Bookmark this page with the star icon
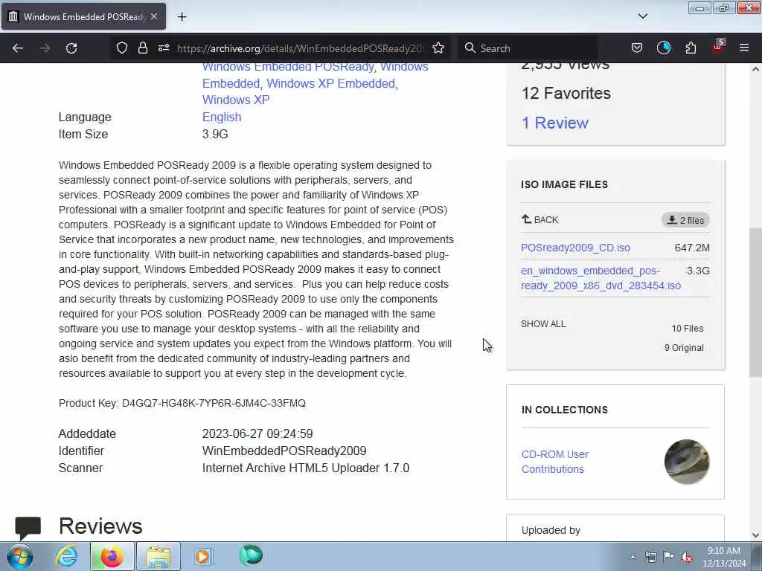Viewport: 762px width, 571px height. [x=438, y=48]
